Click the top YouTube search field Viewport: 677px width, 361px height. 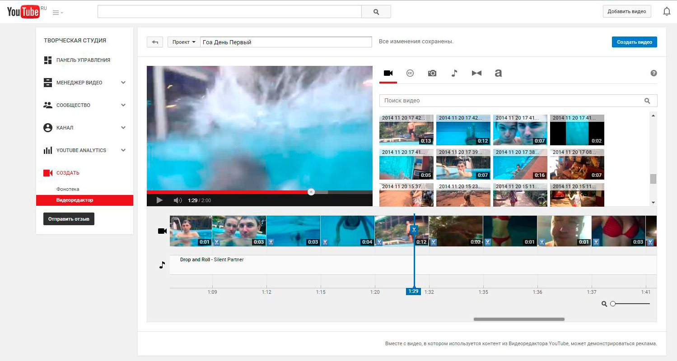point(229,12)
